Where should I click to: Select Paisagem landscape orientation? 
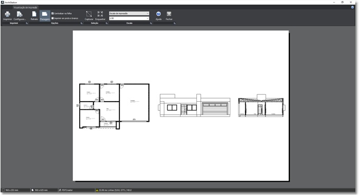pos(45,14)
